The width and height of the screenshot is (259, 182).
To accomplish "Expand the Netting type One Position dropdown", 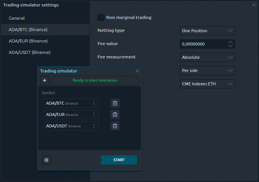I will pyautogui.click(x=207, y=31).
